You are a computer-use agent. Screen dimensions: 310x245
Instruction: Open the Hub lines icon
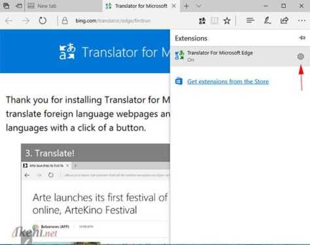tap(250, 21)
